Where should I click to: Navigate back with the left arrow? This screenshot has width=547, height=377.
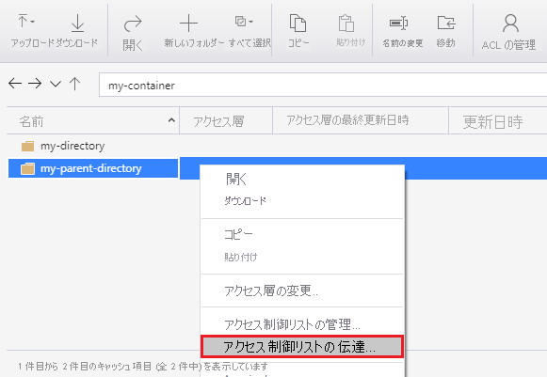15,84
